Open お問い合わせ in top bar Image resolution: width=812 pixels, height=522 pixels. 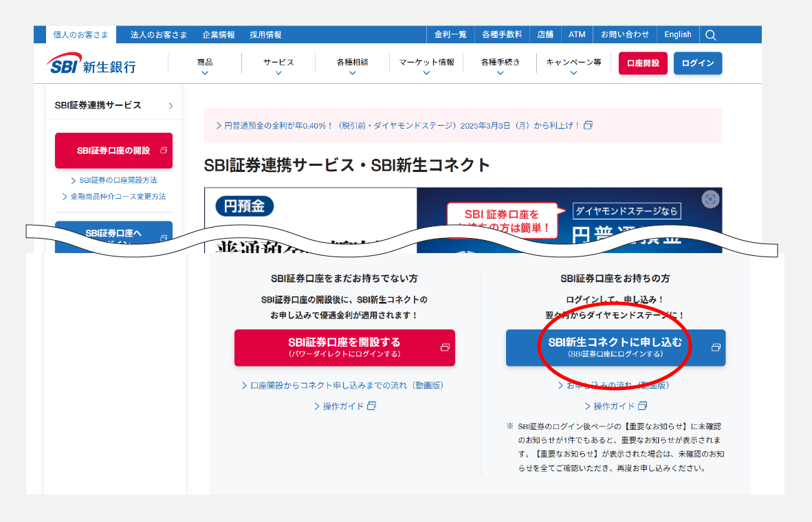point(625,34)
